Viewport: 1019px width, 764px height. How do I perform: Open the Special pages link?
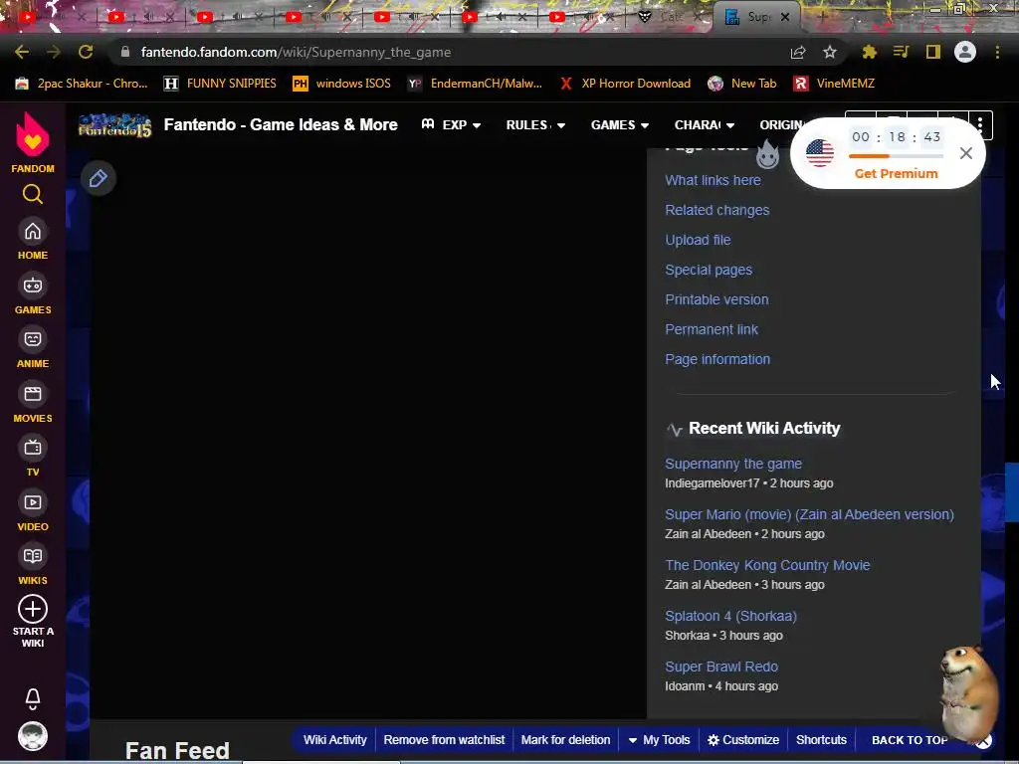tap(709, 271)
